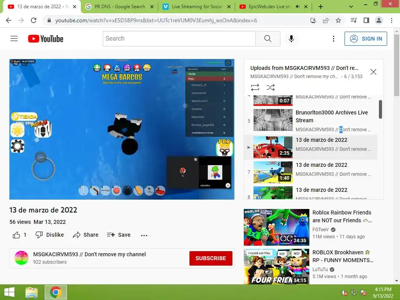Click Chrome icon in taskbar
This screenshot has height=300, width=400.
tap(55, 292)
